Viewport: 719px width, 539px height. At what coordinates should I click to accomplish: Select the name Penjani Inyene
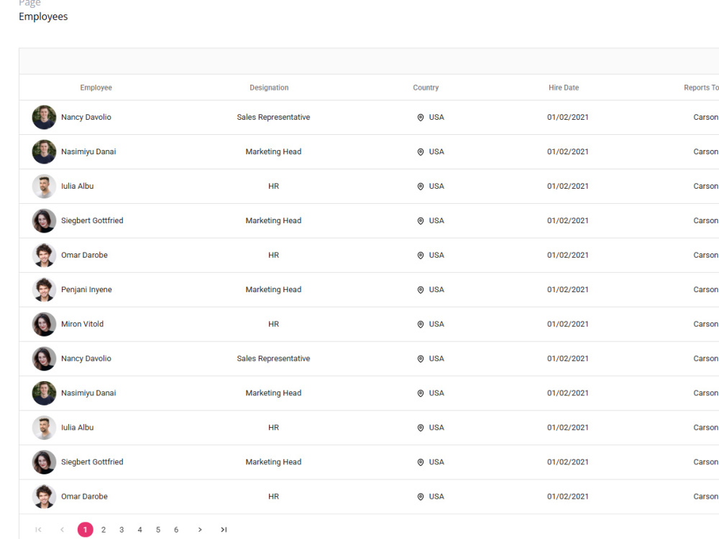(86, 290)
